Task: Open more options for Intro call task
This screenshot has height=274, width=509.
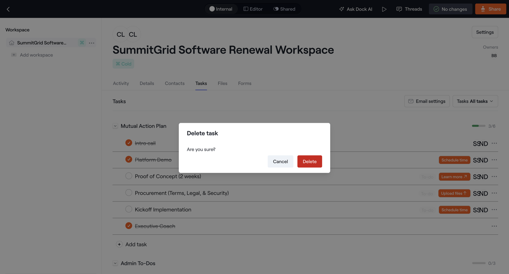Action: click(494, 143)
